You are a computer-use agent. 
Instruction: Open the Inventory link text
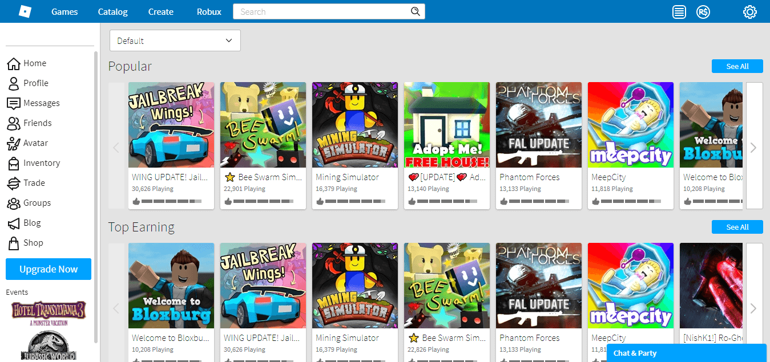click(42, 163)
